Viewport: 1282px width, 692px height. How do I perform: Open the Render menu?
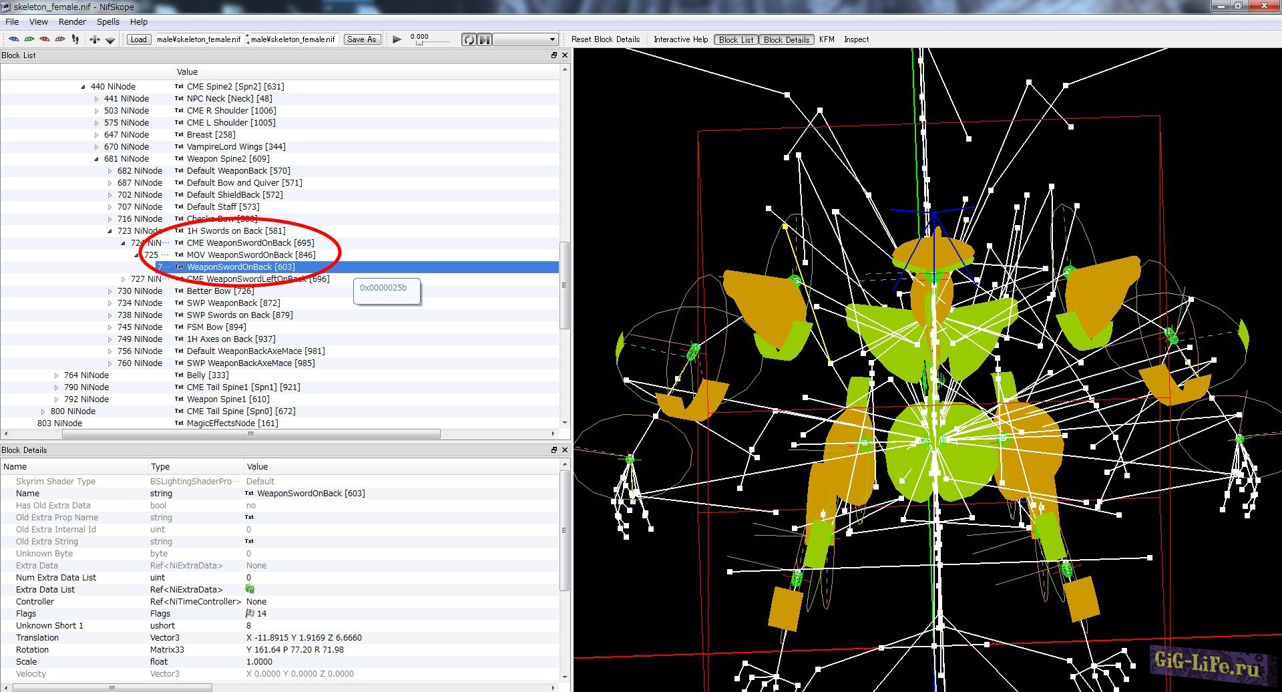click(x=72, y=22)
